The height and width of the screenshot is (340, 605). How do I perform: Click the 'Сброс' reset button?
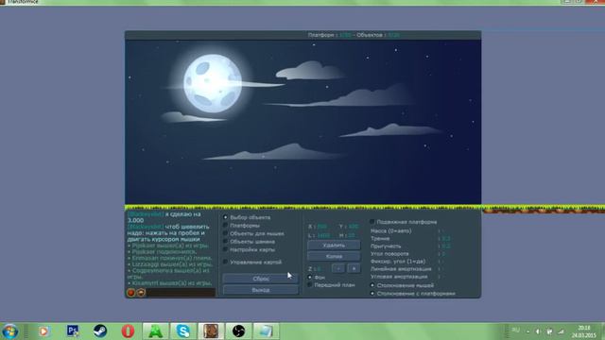(x=261, y=279)
